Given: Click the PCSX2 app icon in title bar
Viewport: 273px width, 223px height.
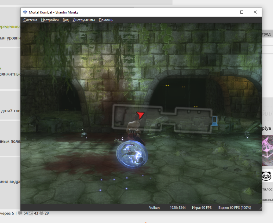Looking at the screenshot, I should [x=25, y=12].
